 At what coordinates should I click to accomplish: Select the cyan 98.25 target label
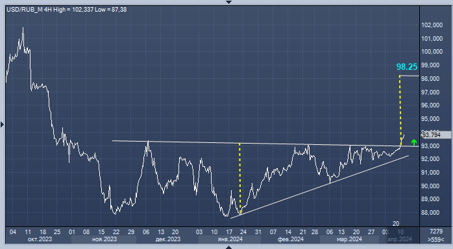pos(407,67)
